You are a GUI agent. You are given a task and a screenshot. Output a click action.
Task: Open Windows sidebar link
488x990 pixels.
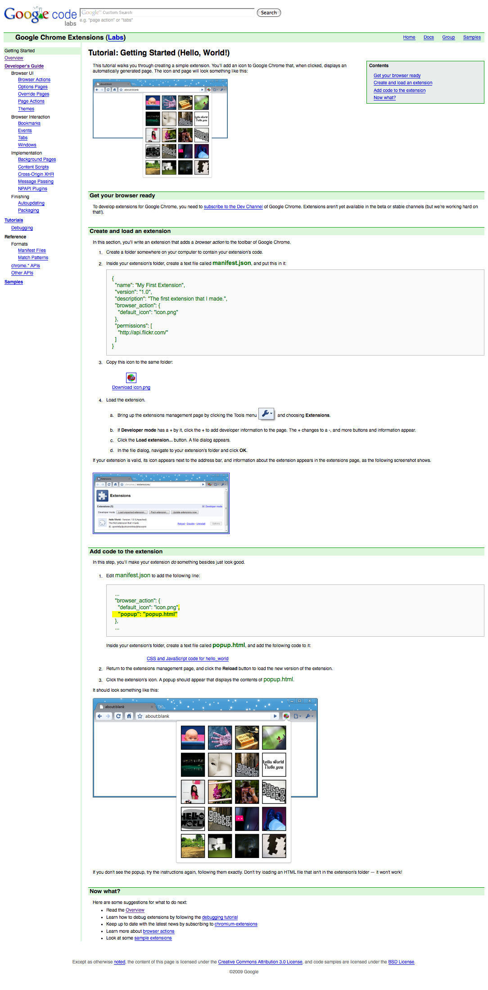pyautogui.click(x=27, y=145)
